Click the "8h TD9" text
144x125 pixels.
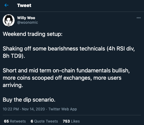click(x=12, y=56)
